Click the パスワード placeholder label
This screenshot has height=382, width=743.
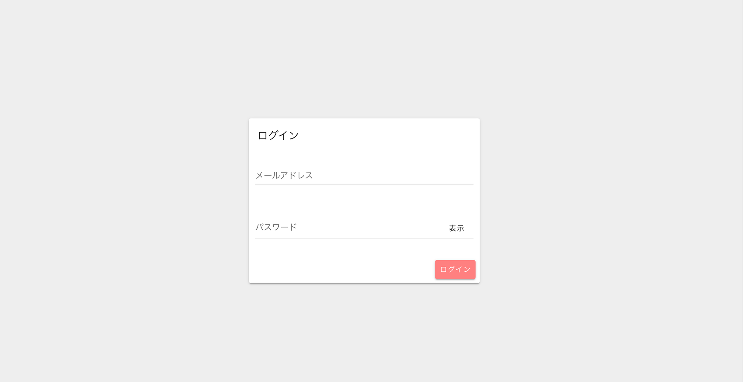(276, 227)
